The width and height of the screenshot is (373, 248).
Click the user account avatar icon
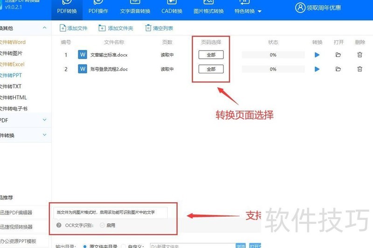click(300, 7)
